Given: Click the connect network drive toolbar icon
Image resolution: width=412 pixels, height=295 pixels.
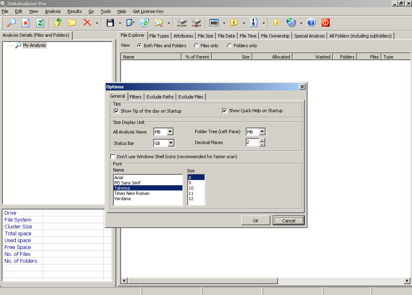Looking at the screenshot, I should [x=182, y=23].
